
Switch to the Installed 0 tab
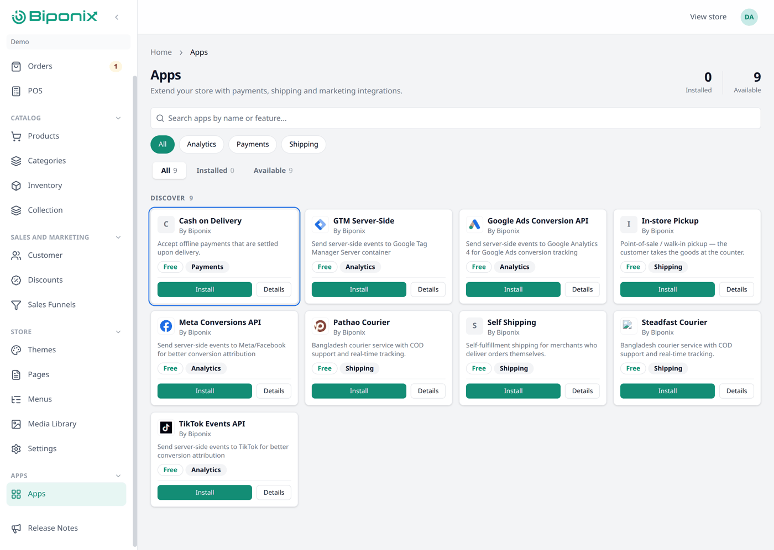pos(215,171)
